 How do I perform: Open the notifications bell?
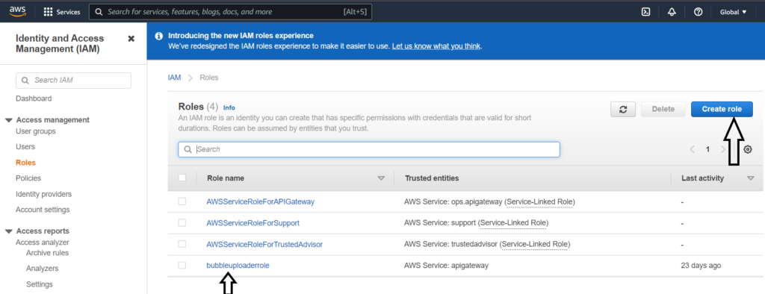672,12
